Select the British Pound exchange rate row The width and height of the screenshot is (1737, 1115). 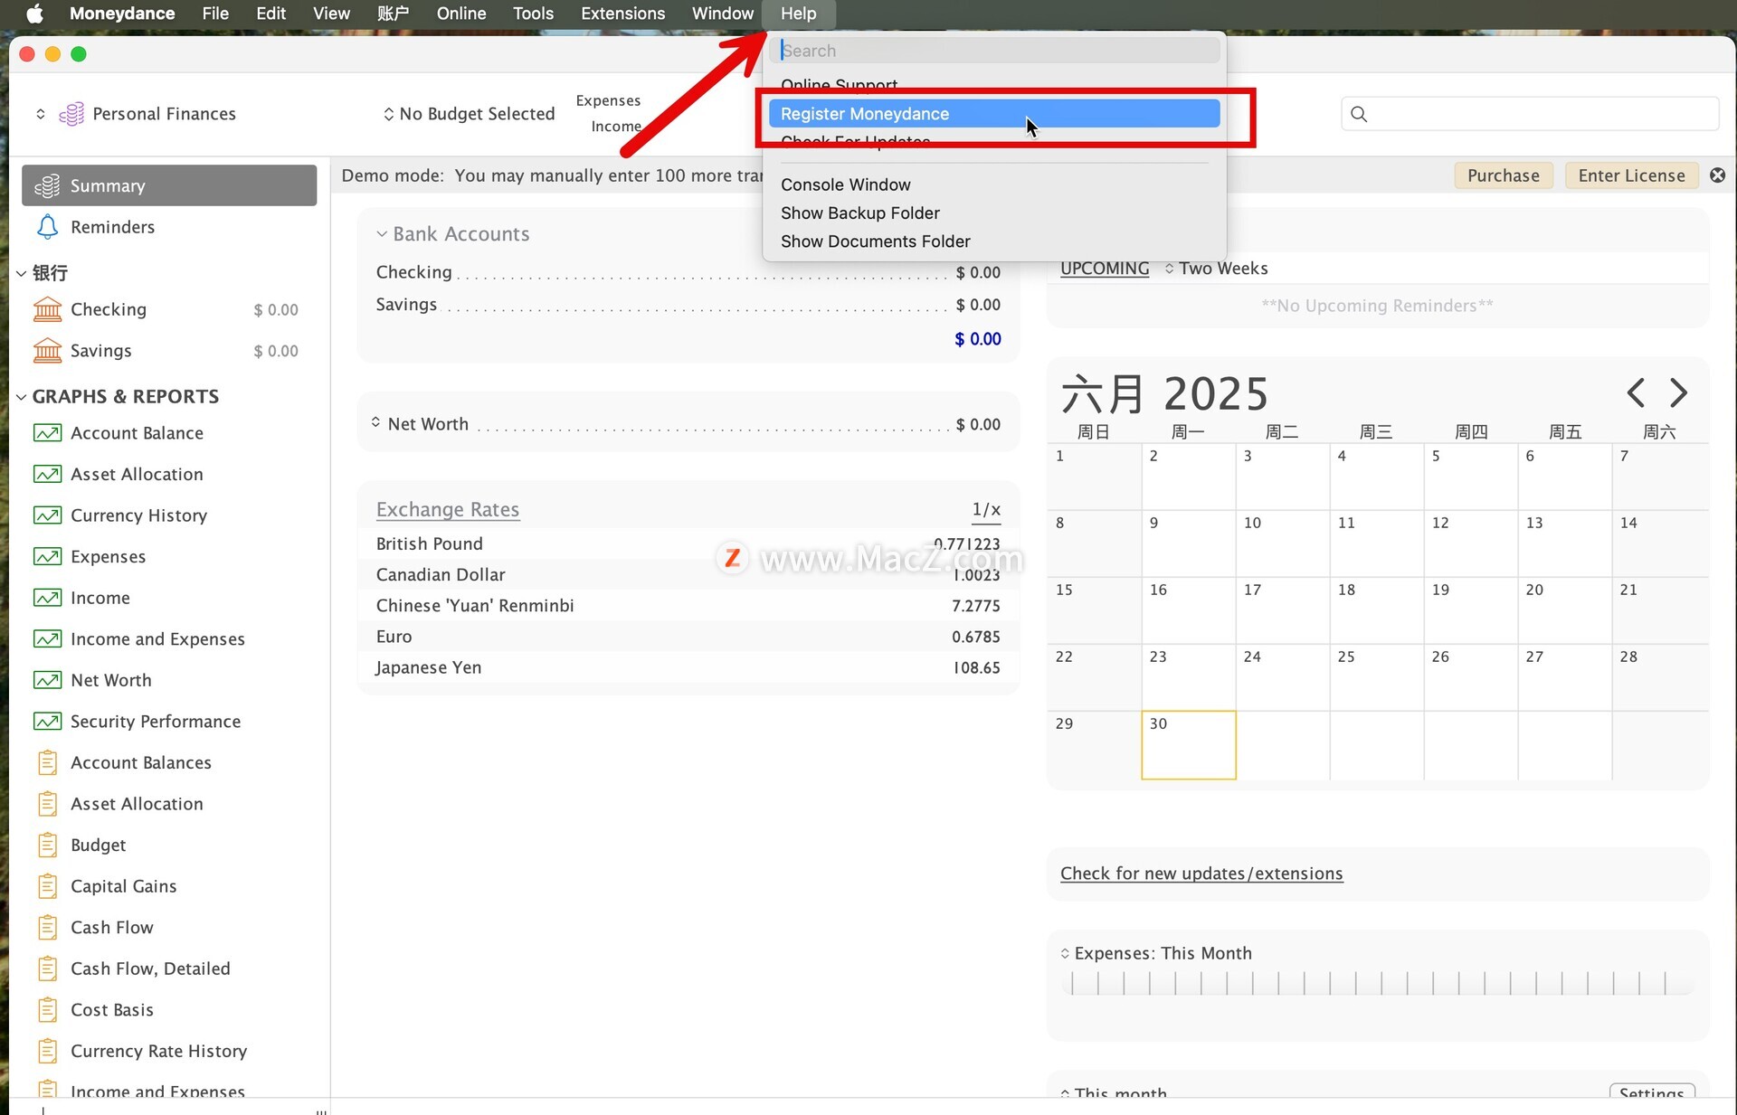pos(688,543)
